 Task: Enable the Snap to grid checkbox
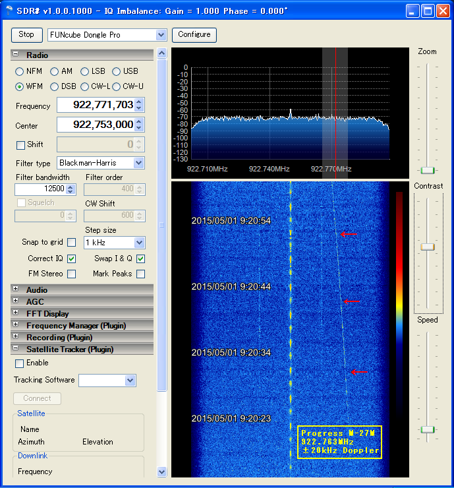[x=71, y=243]
